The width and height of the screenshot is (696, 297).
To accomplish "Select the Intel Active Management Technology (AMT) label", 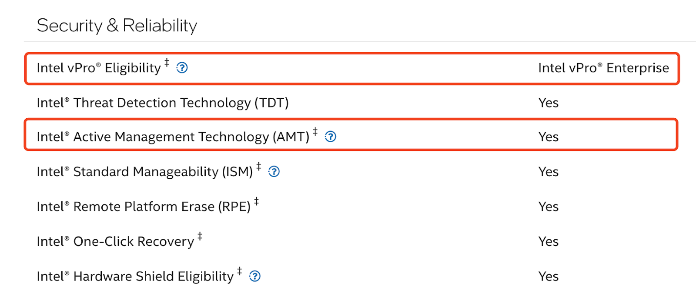I will (173, 137).
